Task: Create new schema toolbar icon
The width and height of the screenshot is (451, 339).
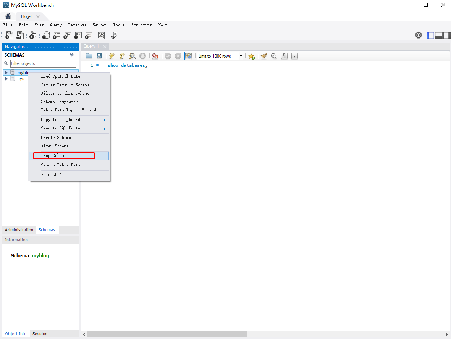Action: point(46,36)
